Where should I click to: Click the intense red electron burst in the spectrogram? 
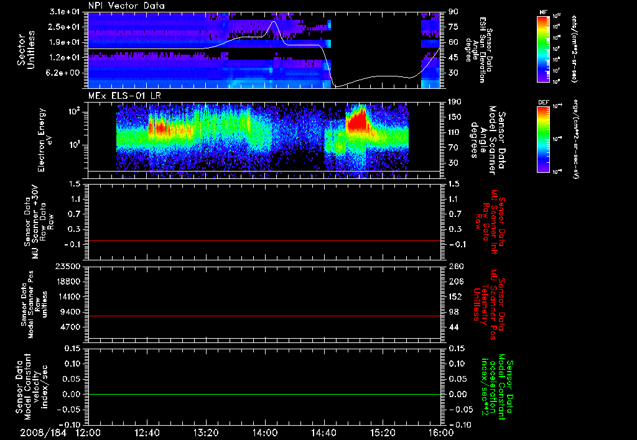coord(357,120)
